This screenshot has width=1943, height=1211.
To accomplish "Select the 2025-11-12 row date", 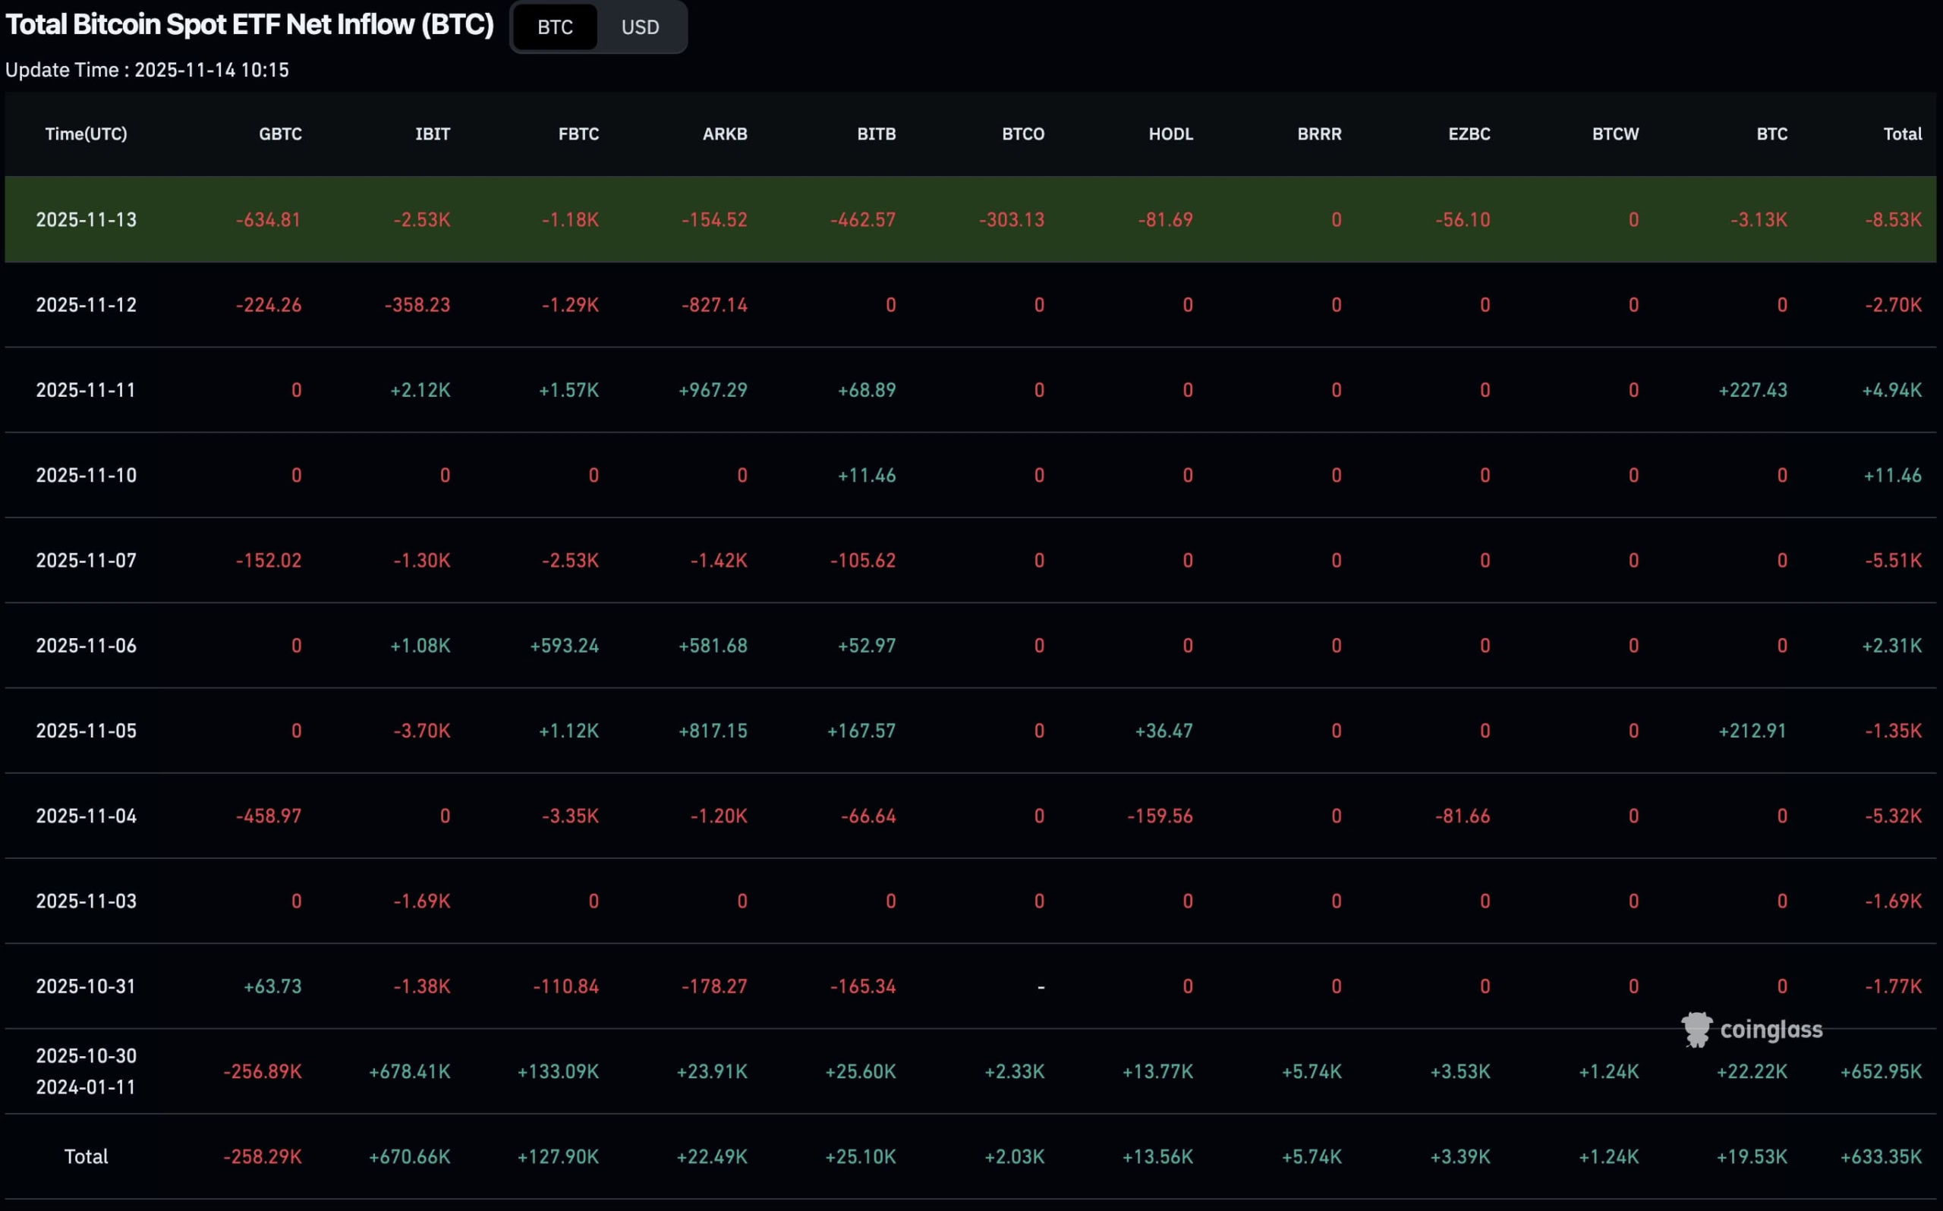I will point(86,305).
